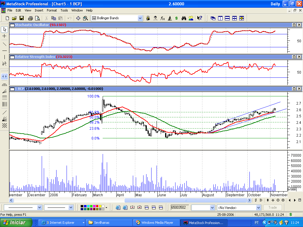Viewport: 303px width, 227px height.
Task: Maximize the Stochastic Oscillator inner window
Action: [294, 25]
